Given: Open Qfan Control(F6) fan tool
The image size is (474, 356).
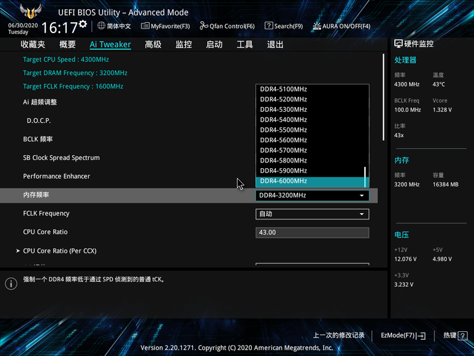Looking at the screenshot, I should [x=227, y=26].
